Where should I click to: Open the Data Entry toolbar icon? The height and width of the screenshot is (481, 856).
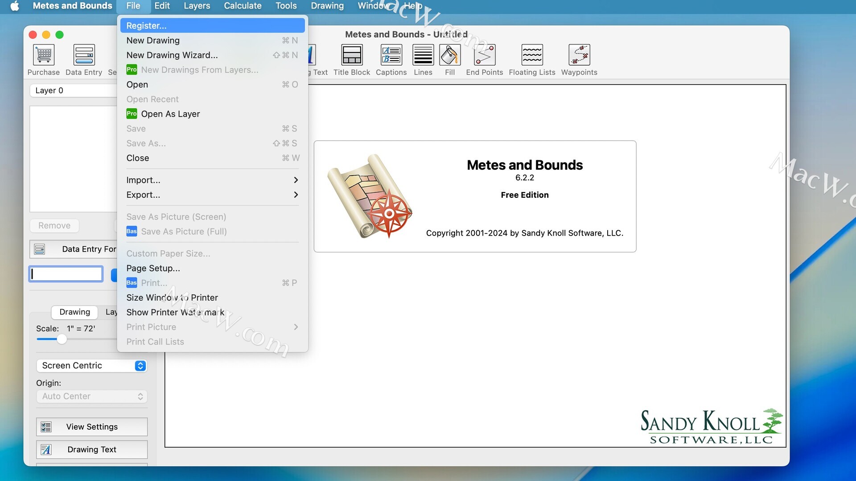pyautogui.click(x=84, y=55)
